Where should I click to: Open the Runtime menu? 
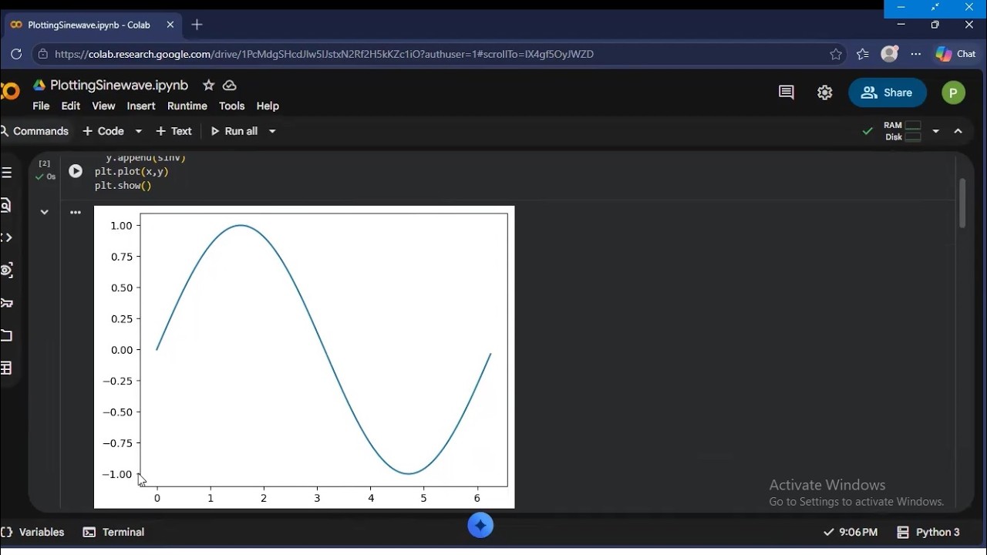(x=187, y=106)
